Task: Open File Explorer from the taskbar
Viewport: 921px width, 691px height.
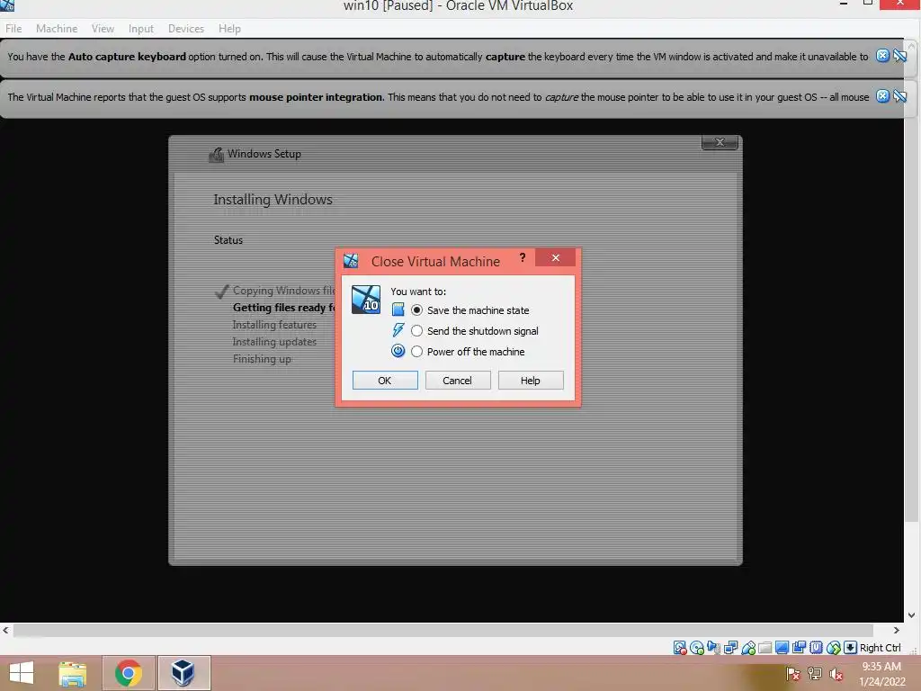Action: pyautogui.click(x=72, y=673)
